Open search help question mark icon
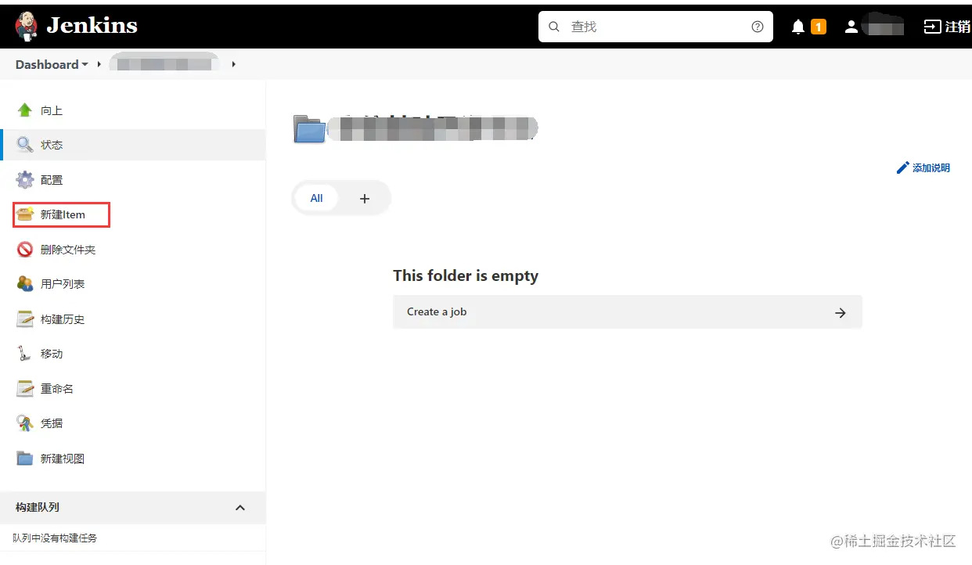 (757, 27)
